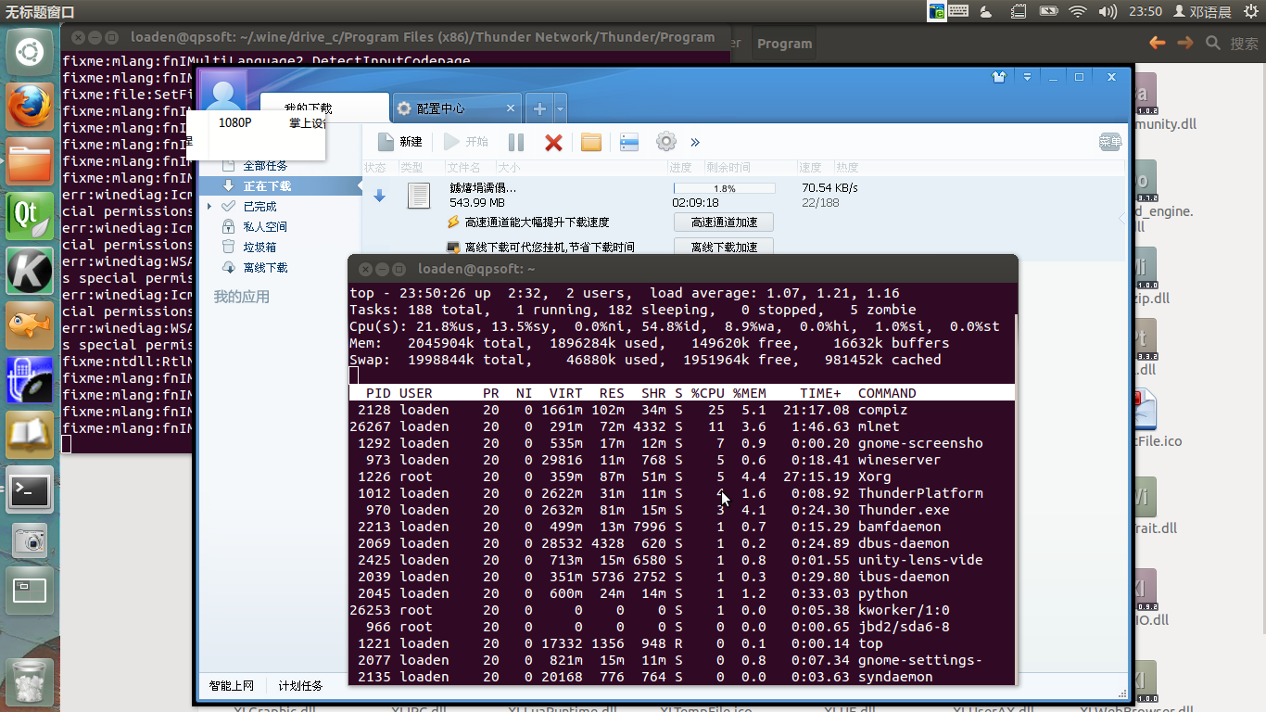The height and width of the screenshot is (712, 1266).
Task: Click the ThunderPlatform row in top terminal
Action: pos(681,493)
